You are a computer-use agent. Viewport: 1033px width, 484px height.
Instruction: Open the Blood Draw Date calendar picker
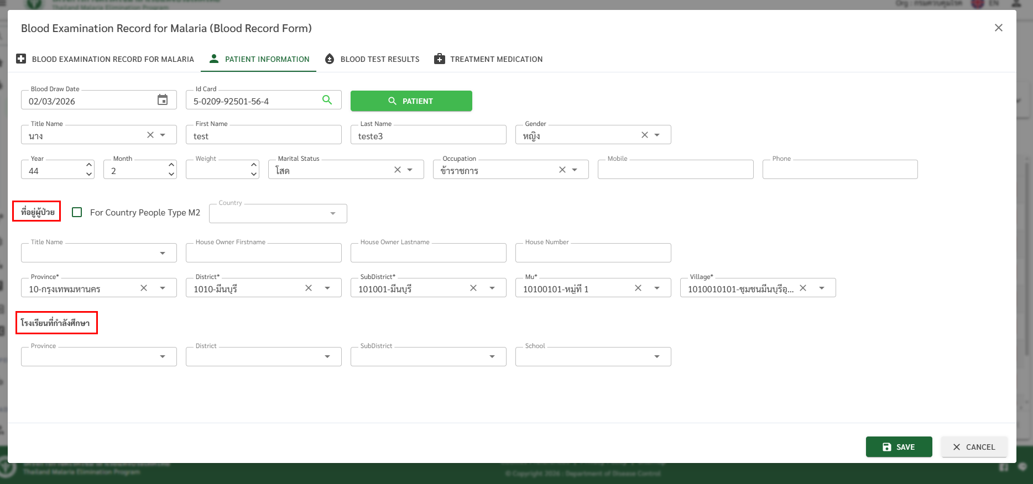coord(163,100)
